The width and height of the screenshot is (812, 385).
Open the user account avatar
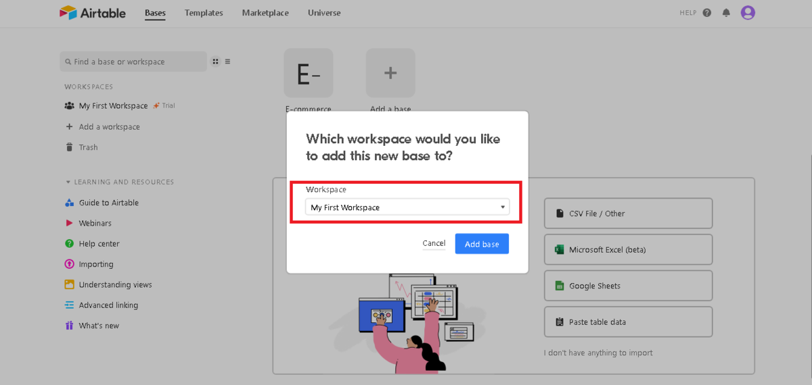click(748, 13)
